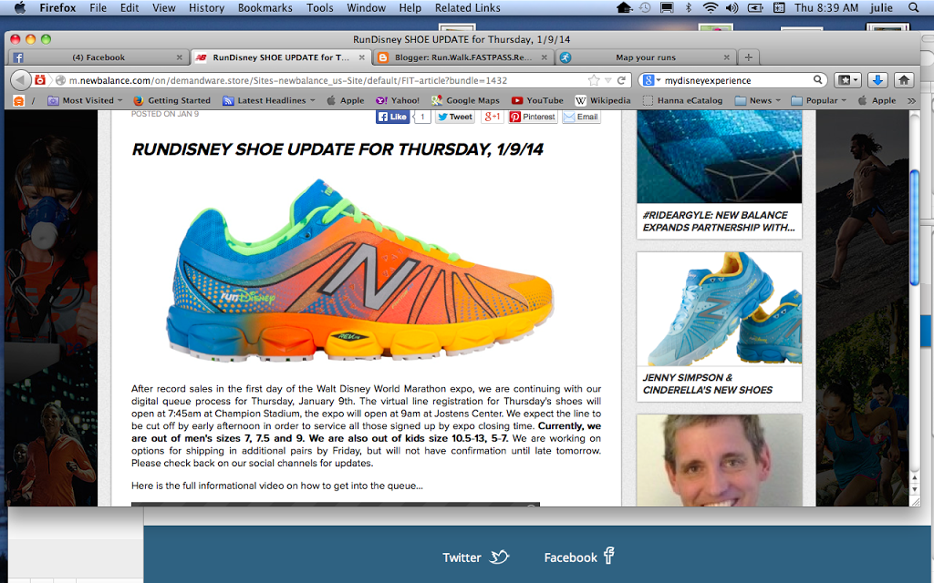Click the battery status icon

pyautogui.click(x=755, y=7)
